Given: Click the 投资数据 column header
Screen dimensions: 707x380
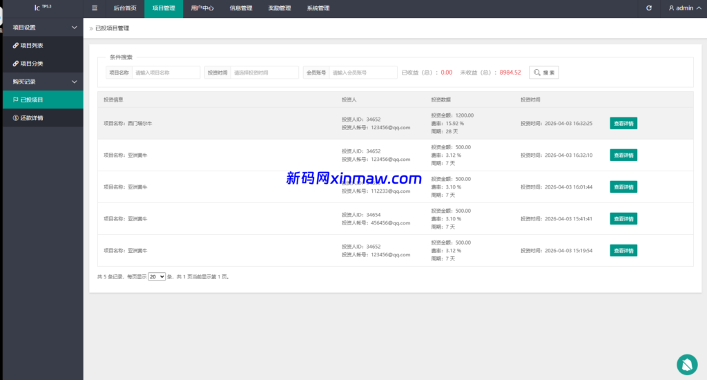Looking at the screenshot, I should coord(440,99).
